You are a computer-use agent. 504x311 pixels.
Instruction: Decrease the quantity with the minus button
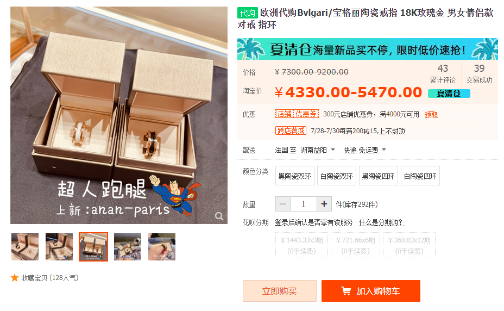[283, 204]
